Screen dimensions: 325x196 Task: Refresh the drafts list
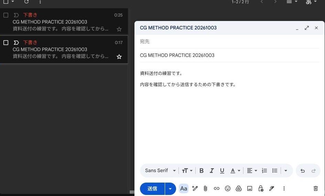26,2
